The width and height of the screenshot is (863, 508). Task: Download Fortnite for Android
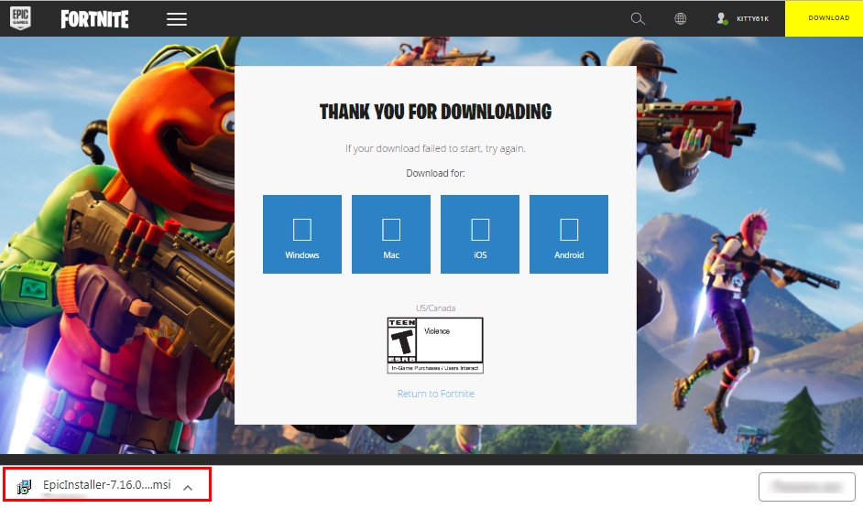(x=569, y=234)
